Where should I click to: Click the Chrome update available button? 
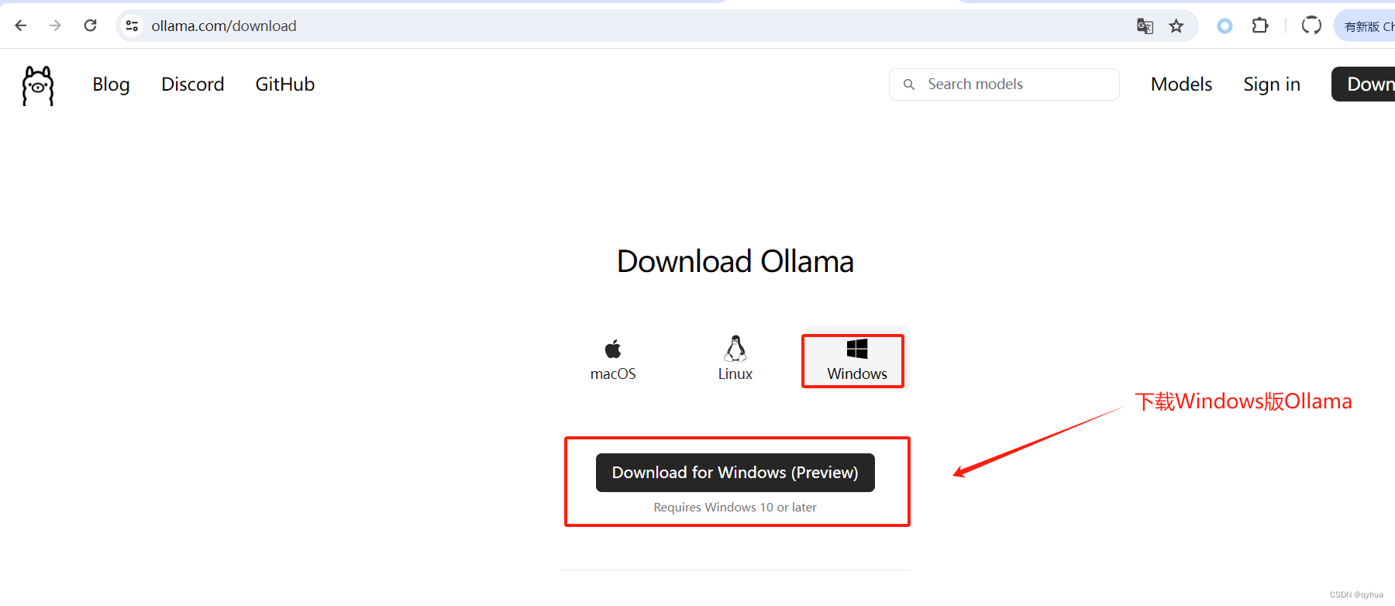pos(1366,26)
